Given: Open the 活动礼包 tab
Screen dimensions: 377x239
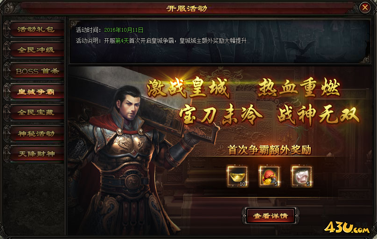Looking at the screenshot, I should 35,29.
